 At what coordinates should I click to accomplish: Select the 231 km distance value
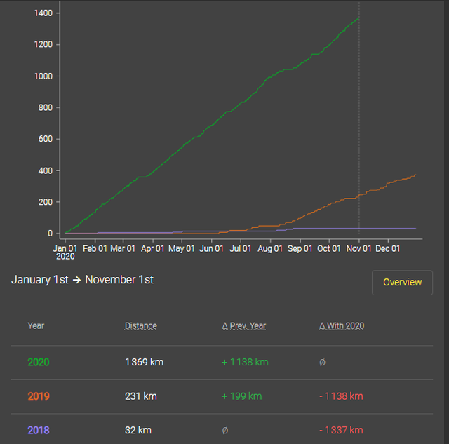140,396
